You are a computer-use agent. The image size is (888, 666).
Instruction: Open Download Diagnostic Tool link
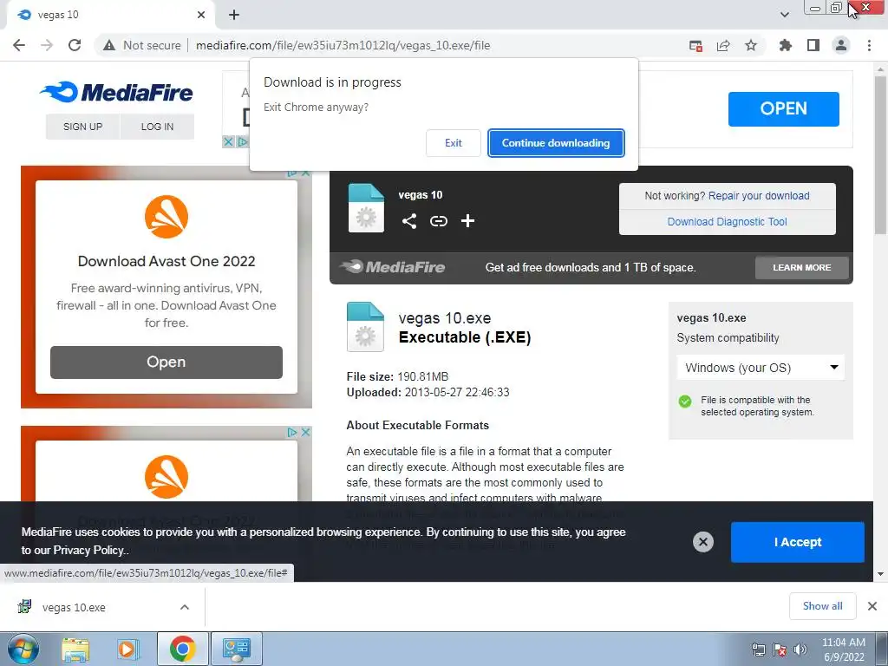[x=728, y=221]
